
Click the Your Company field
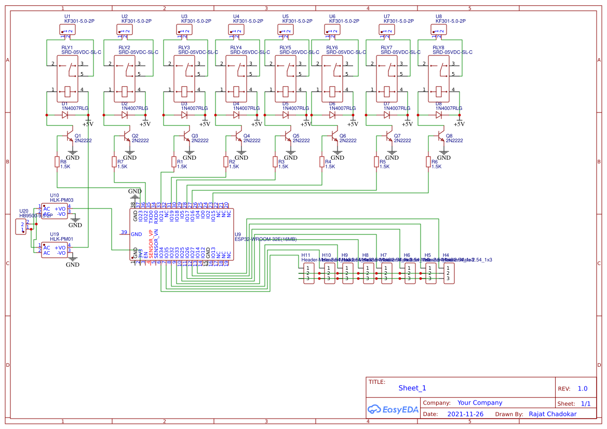pyautogui.click(x=480, y=403)
